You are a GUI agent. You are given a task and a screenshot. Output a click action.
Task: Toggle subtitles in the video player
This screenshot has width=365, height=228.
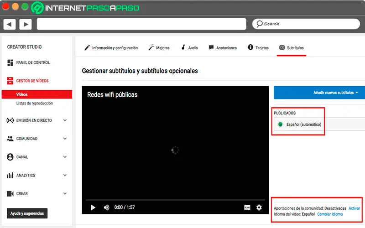coord(247,207)
